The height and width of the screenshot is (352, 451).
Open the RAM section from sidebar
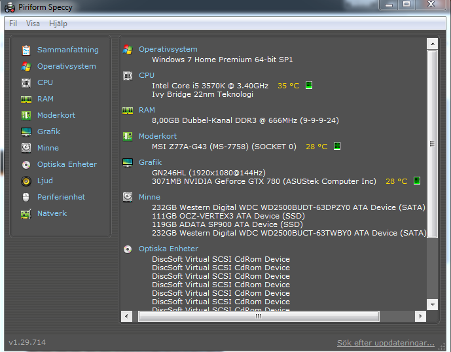(45, 99)
